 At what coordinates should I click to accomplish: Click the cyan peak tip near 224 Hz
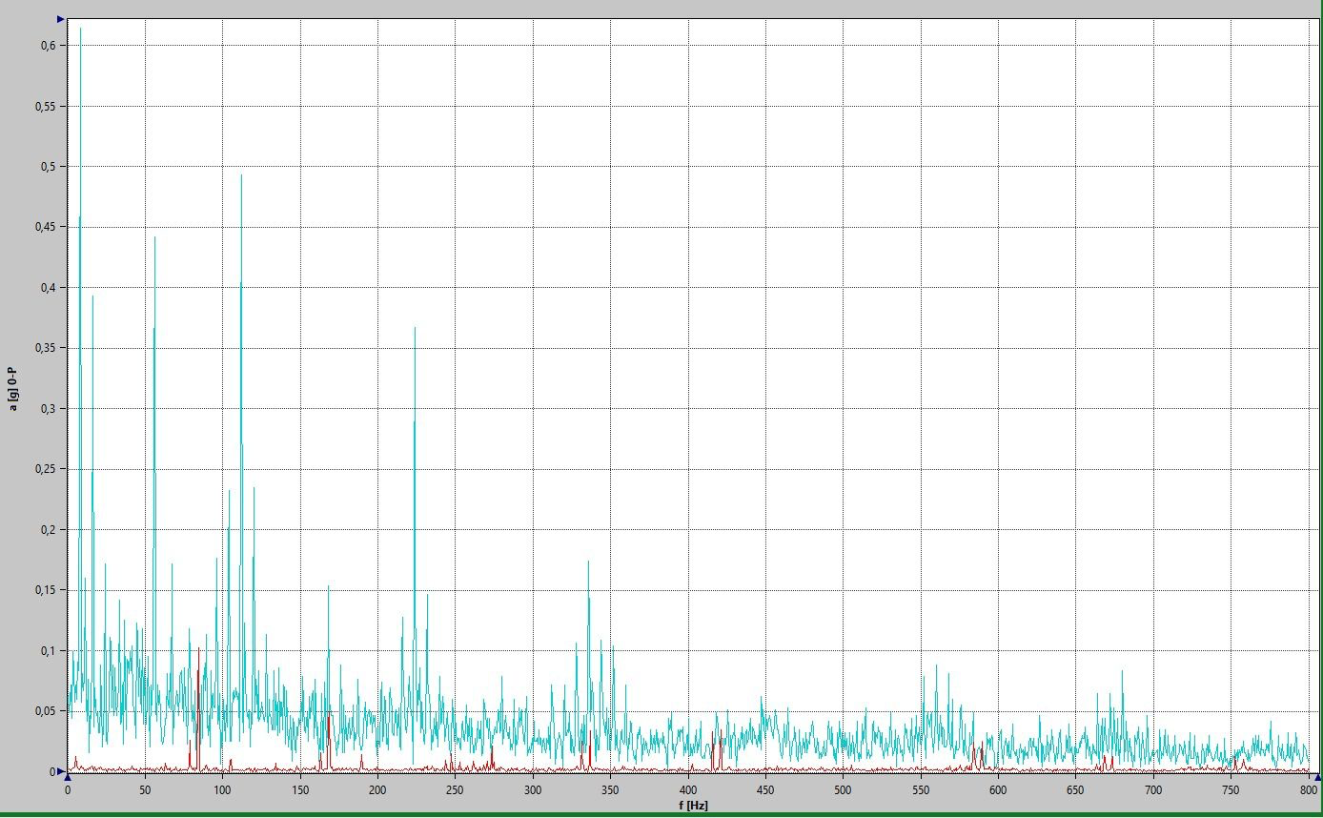click(415, 328)
